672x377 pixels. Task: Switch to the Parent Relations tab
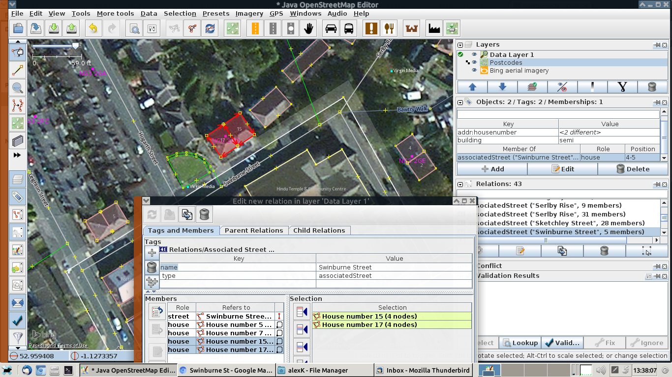tap(253, 230)
